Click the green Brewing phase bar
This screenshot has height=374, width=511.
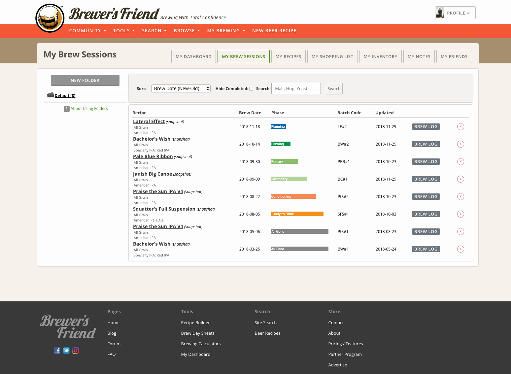coord(281,144)
